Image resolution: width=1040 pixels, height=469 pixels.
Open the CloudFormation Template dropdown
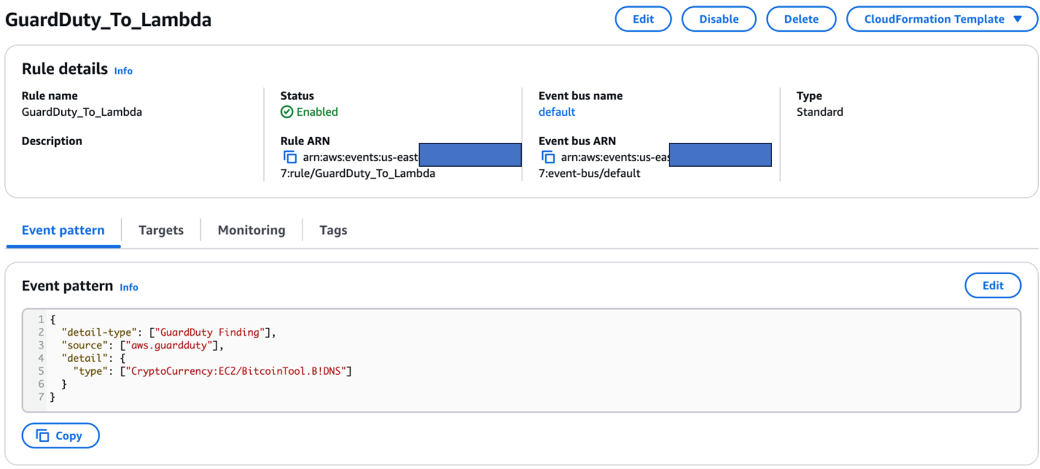[x=942, y=19]
